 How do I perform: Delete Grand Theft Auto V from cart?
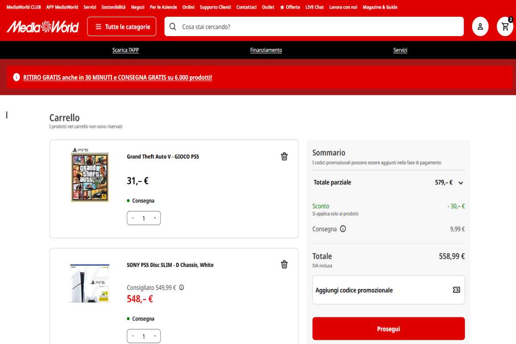[x=284, y=157]
